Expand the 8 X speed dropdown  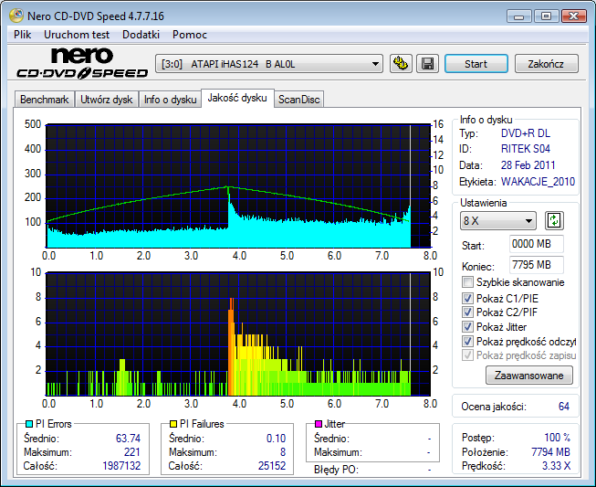coord(498,221)
